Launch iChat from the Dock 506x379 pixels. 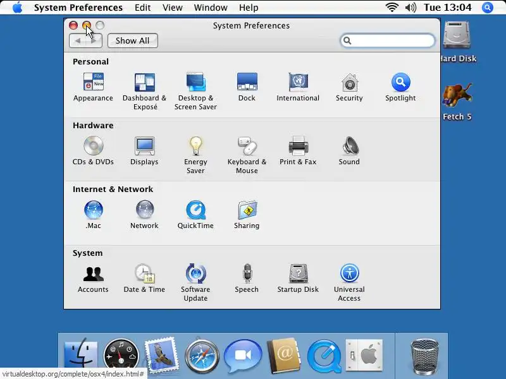point(243,356)
